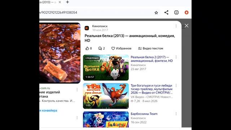Open options menu for Три богатыря video
Screen dimensions: 231x130
(176, 86)
